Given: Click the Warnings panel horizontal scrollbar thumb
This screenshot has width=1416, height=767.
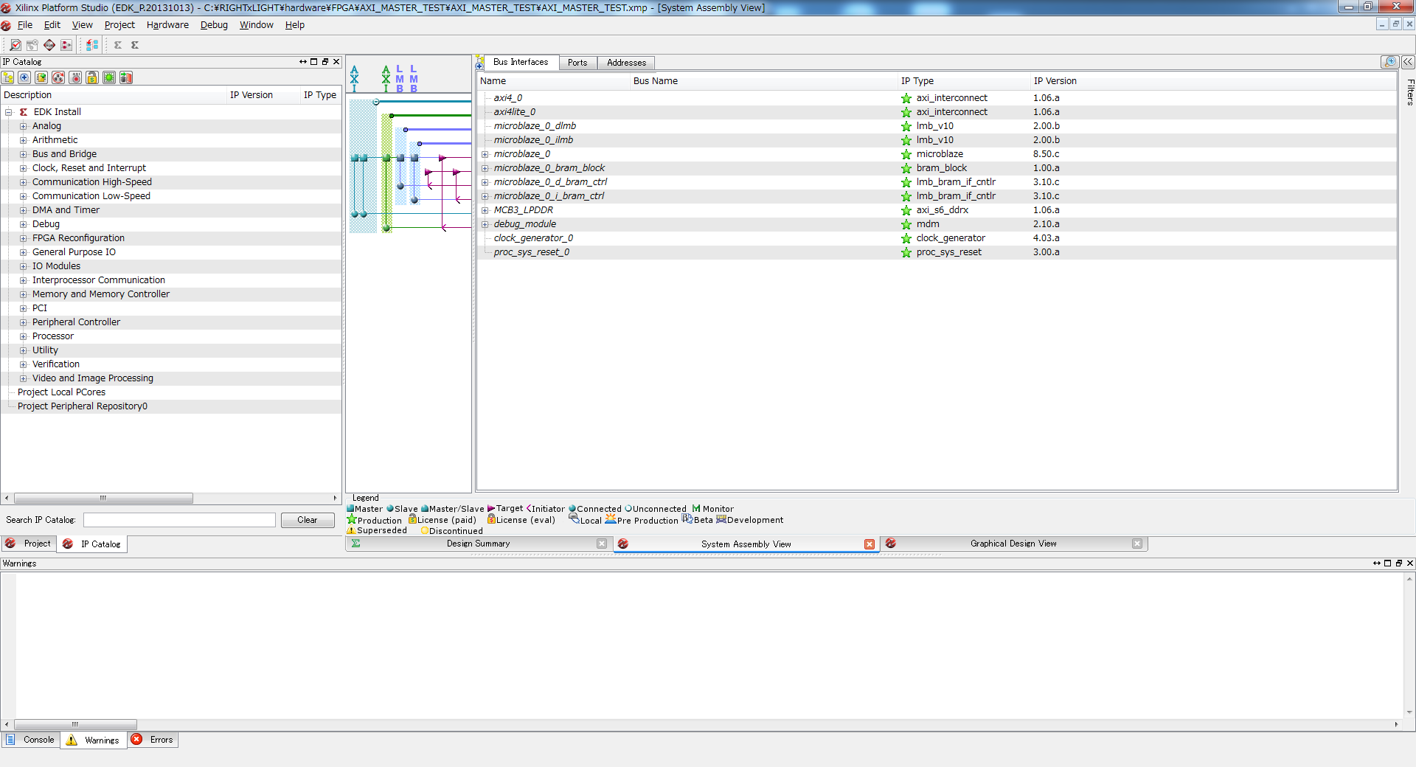Looking at the screenshot, I should 75,724.
